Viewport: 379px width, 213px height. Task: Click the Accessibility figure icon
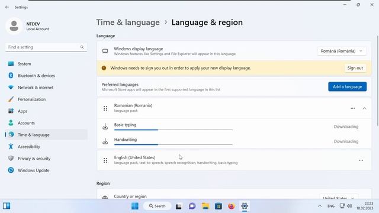(11, 146)
